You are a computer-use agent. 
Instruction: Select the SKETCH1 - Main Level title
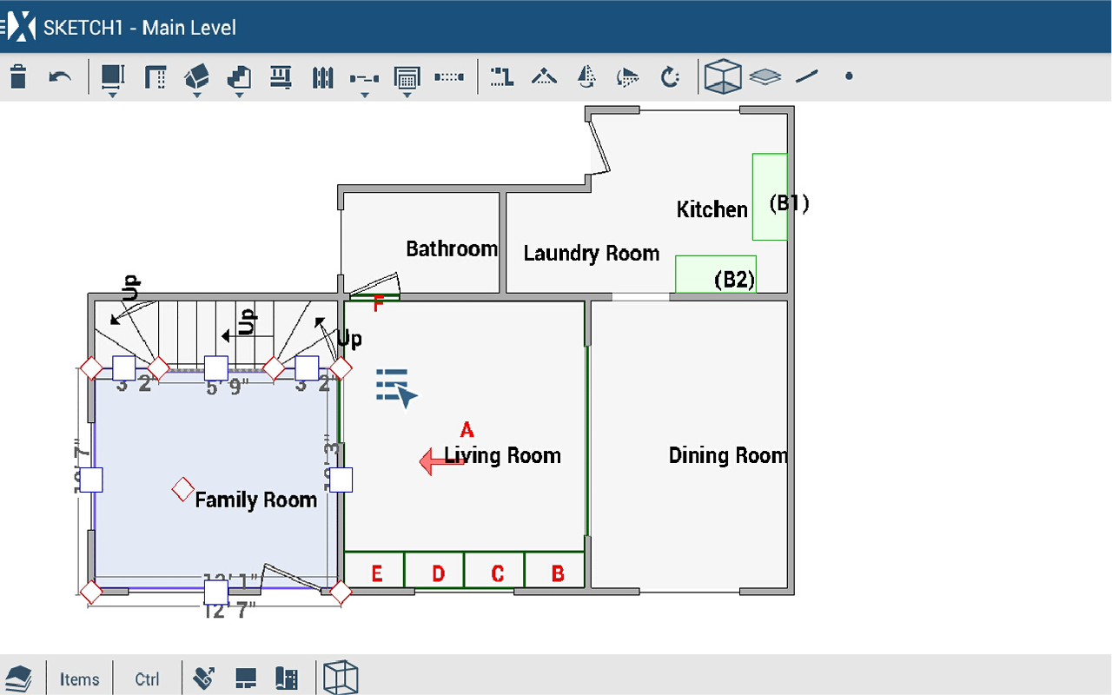click(140, 28)
